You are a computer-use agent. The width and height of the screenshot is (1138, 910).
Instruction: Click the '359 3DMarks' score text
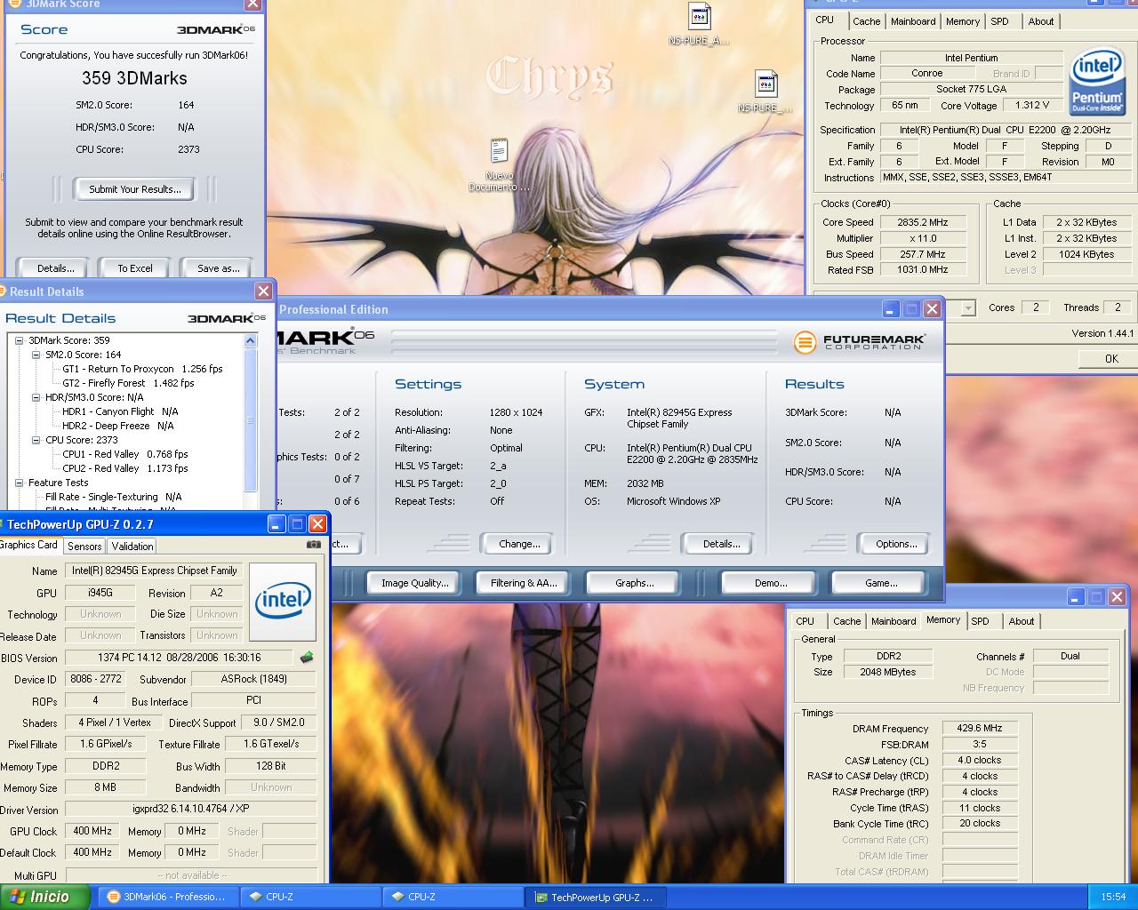click(134, 78)
